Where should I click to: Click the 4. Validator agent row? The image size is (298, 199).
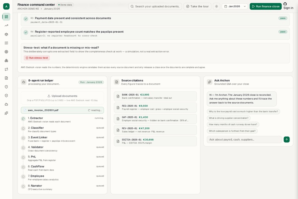[x=62, y=149]
